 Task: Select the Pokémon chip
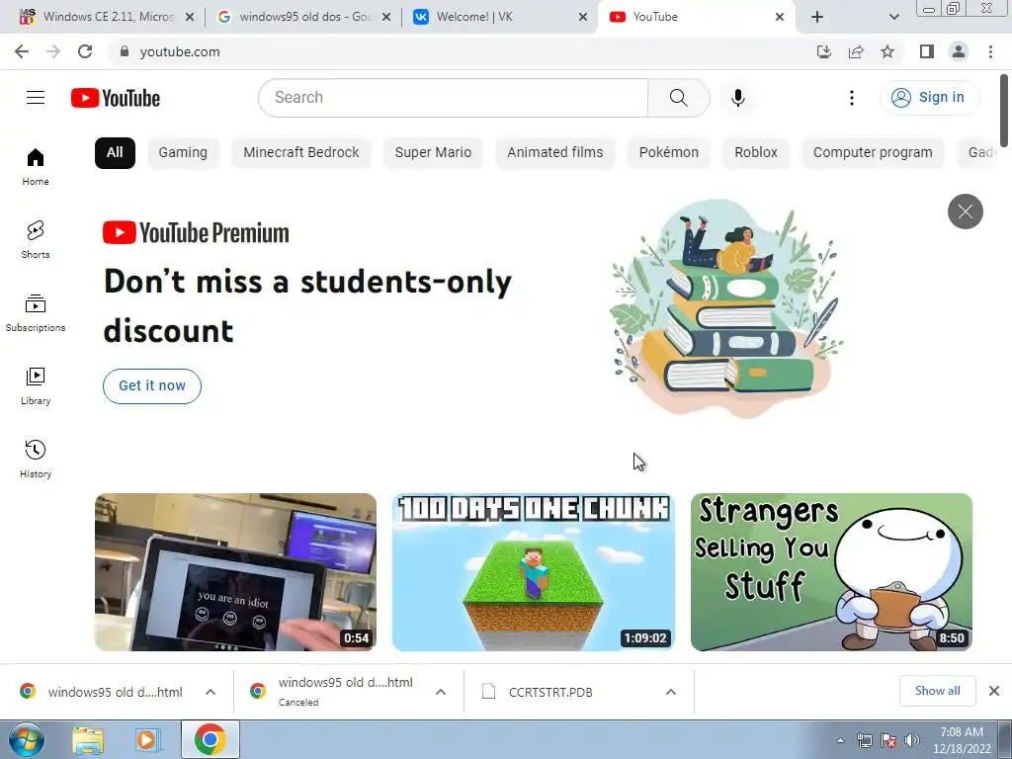click(669, 153)
